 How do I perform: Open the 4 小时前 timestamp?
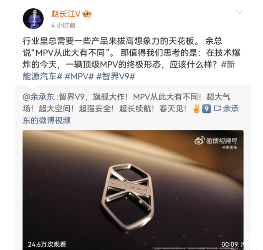point(63,25)
